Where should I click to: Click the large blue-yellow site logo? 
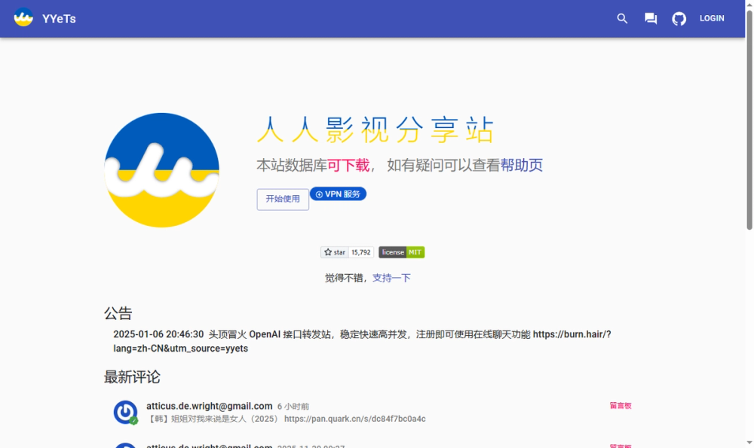pos(161,170)
